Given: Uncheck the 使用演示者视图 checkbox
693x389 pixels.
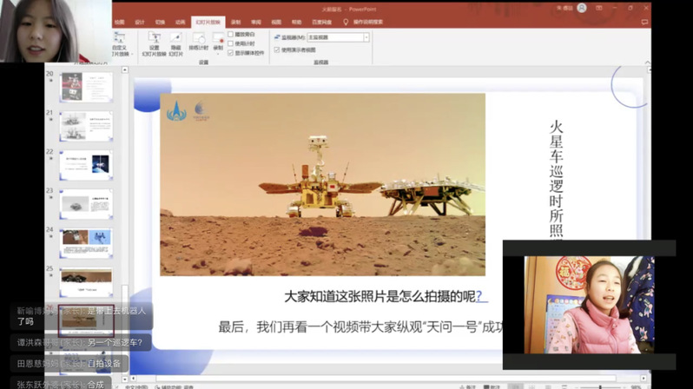Looking at the screenshot, I should tap(277, 50).
